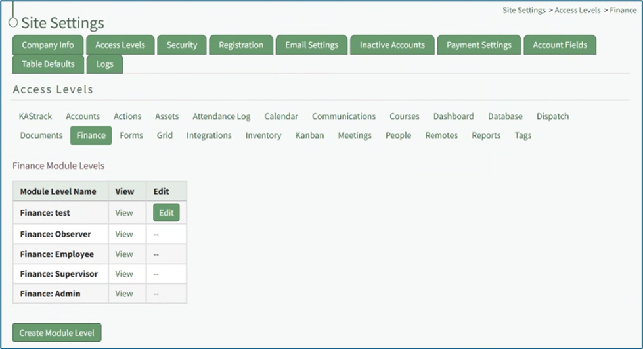Screen dimensions: 643x349
Task: Switch to the Security tab
Action: click(x=182, y=45)
